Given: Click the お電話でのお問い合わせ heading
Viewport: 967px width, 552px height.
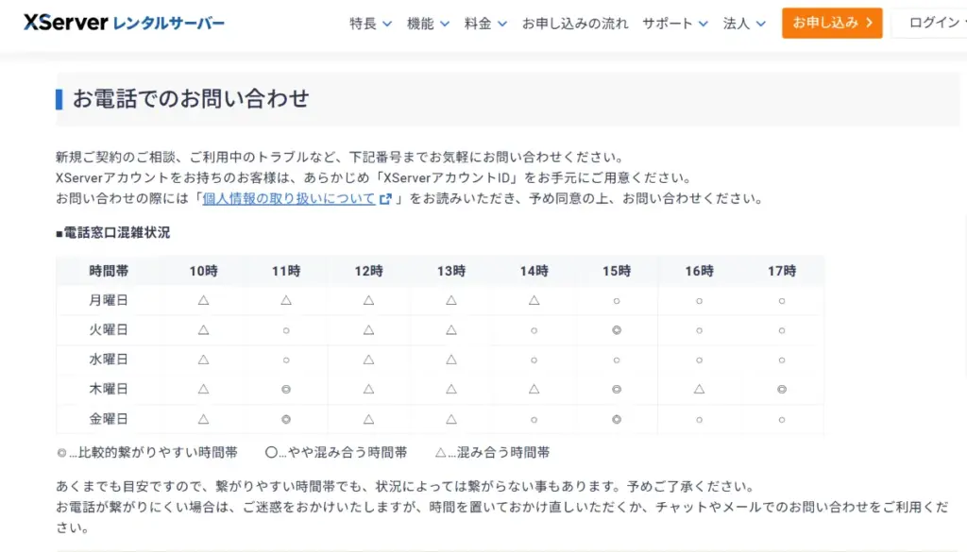Looking at the screenshot, I should (x=189, y=97).
